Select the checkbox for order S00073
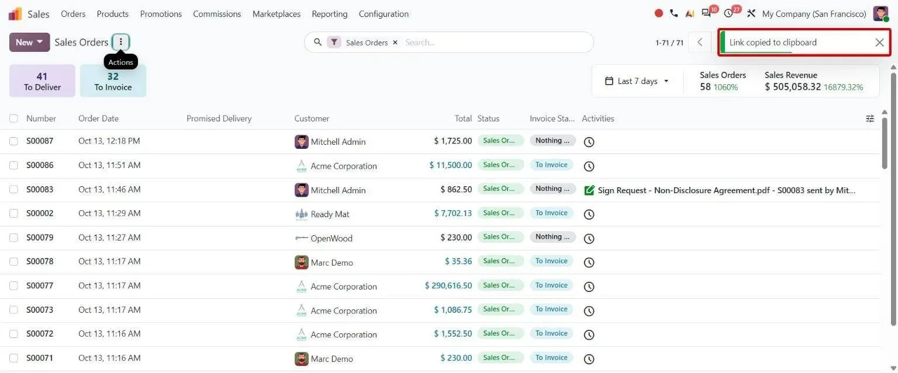 13,310
